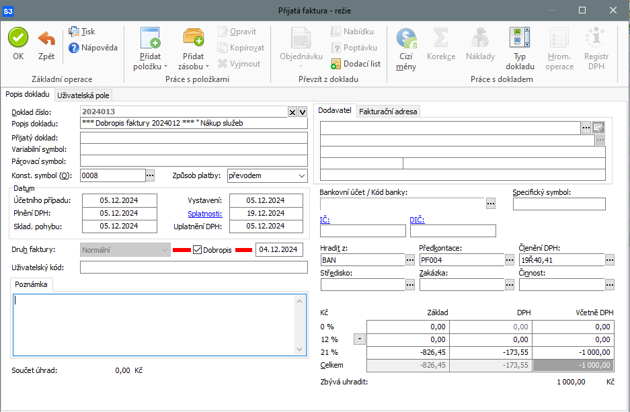This screenshot has width=630, height=412.
Task: Add a stock item via Přidat zásobu
Action: pyautogui.click(x=193, y=48)
